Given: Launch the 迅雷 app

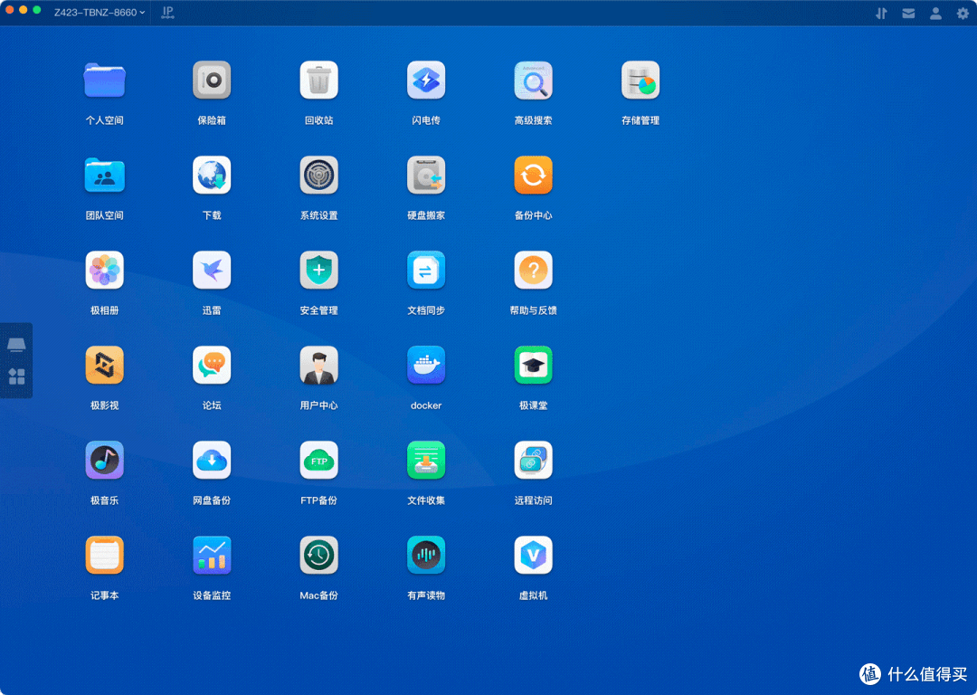Looking at the screenshot, I should 212,270.
